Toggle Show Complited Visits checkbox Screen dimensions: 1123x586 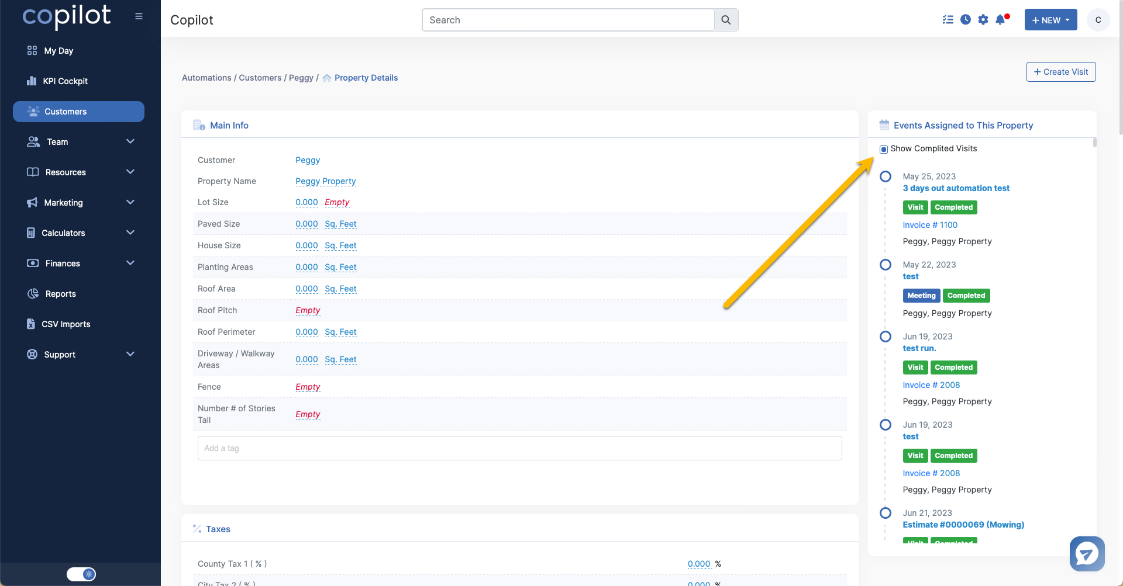(x=884, y=149)
